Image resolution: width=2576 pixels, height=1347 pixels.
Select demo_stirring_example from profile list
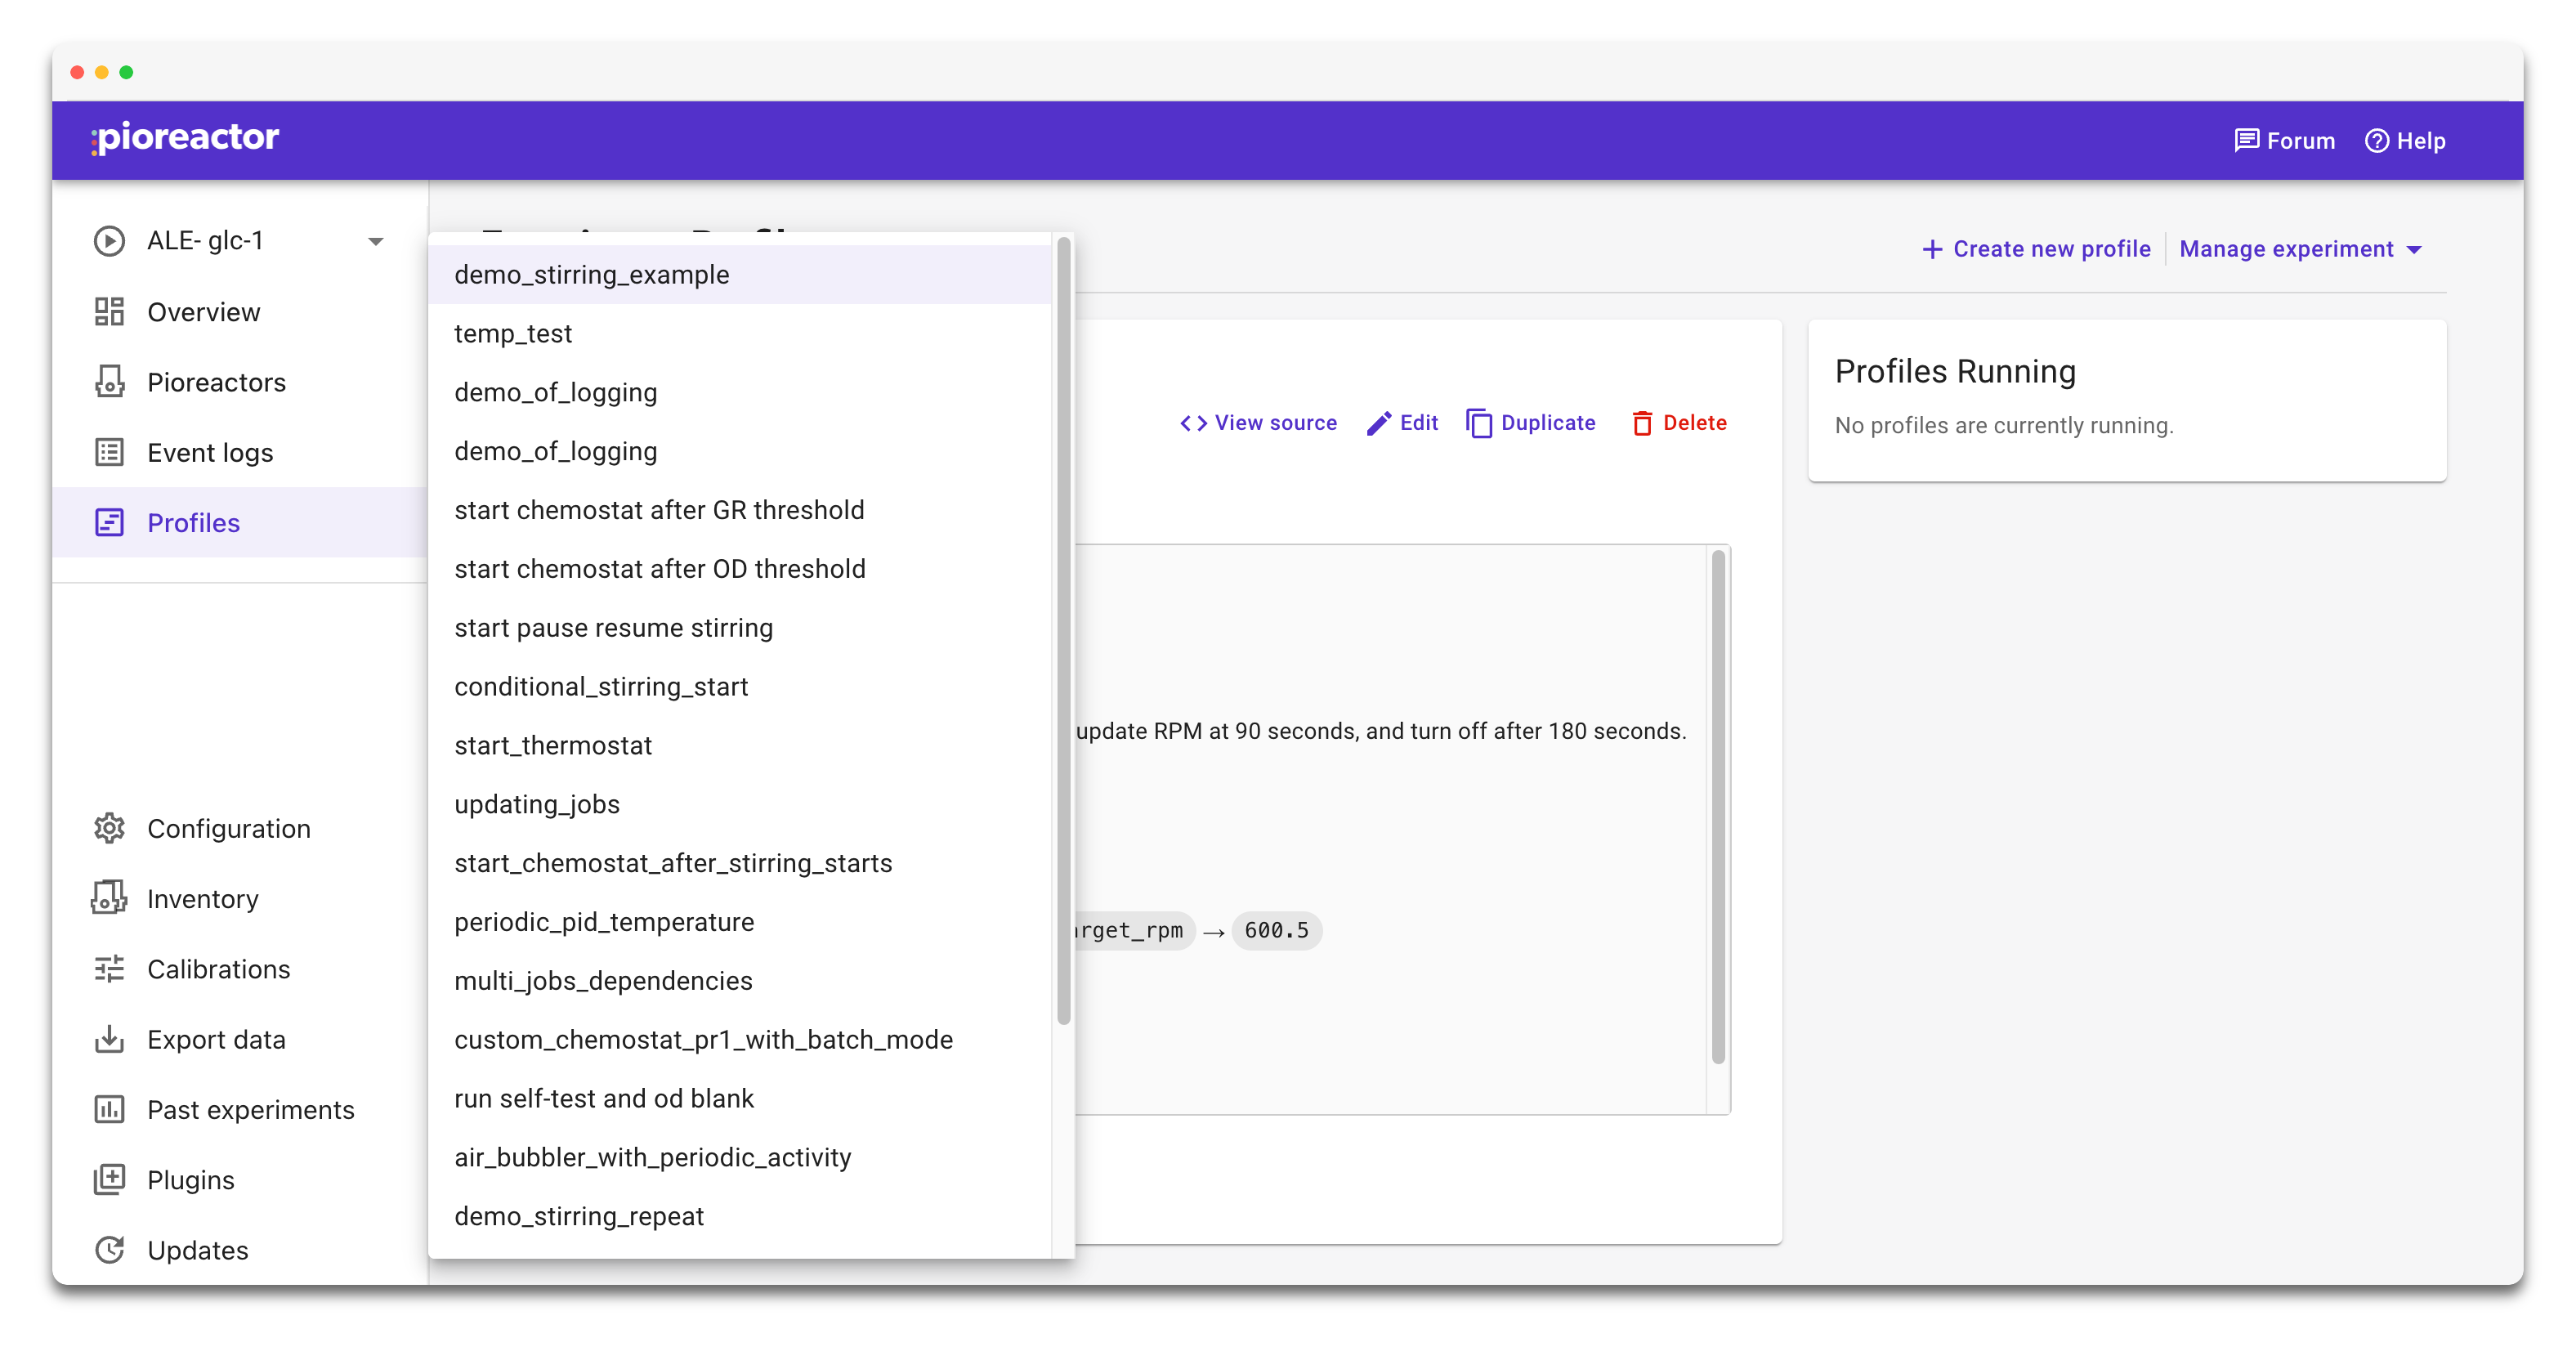pyautogui.click(x=591, y=275)
